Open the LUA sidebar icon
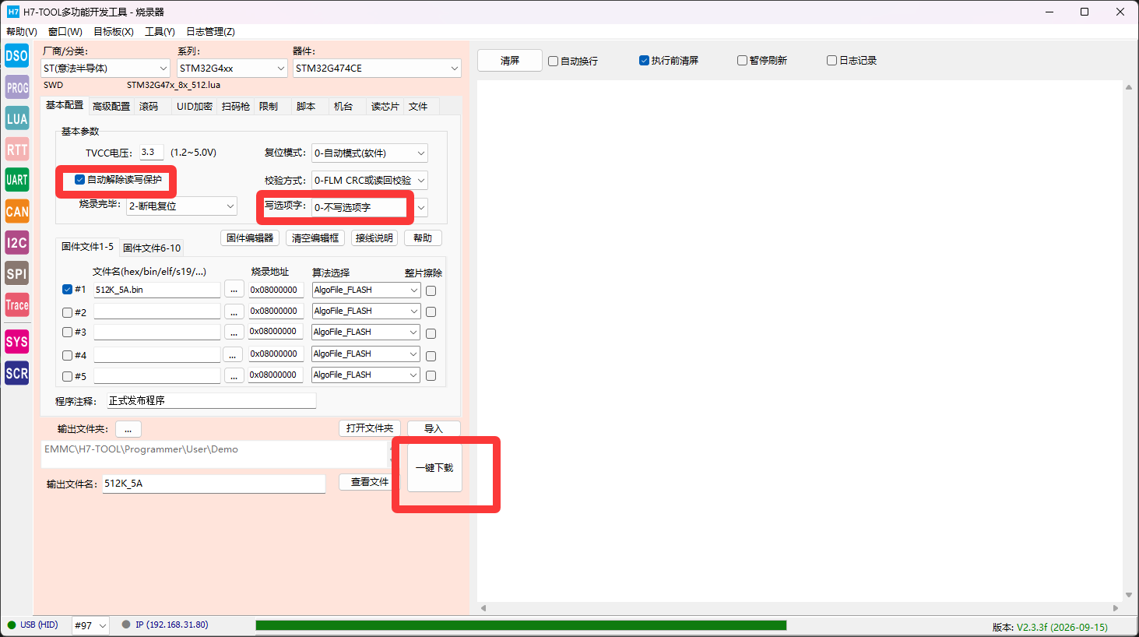 (17, 118)
